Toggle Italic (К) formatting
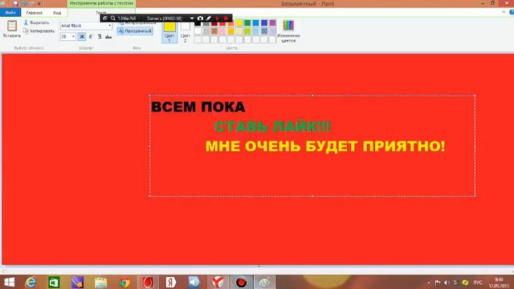The height and width of the screenshot is (289, 514). point(91,36)
